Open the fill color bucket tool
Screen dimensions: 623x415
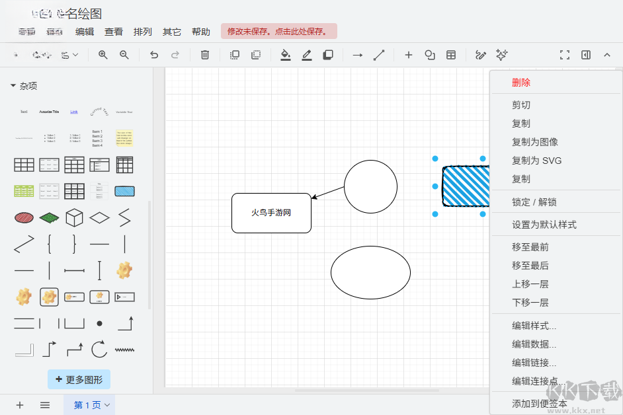coord(286,55)
